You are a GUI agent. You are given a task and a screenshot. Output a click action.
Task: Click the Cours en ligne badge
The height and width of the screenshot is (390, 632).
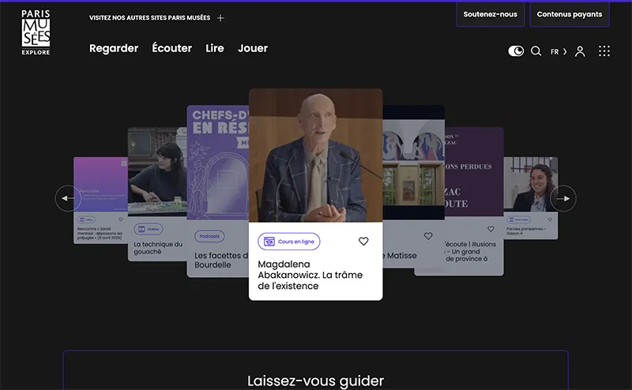point(288,242)
